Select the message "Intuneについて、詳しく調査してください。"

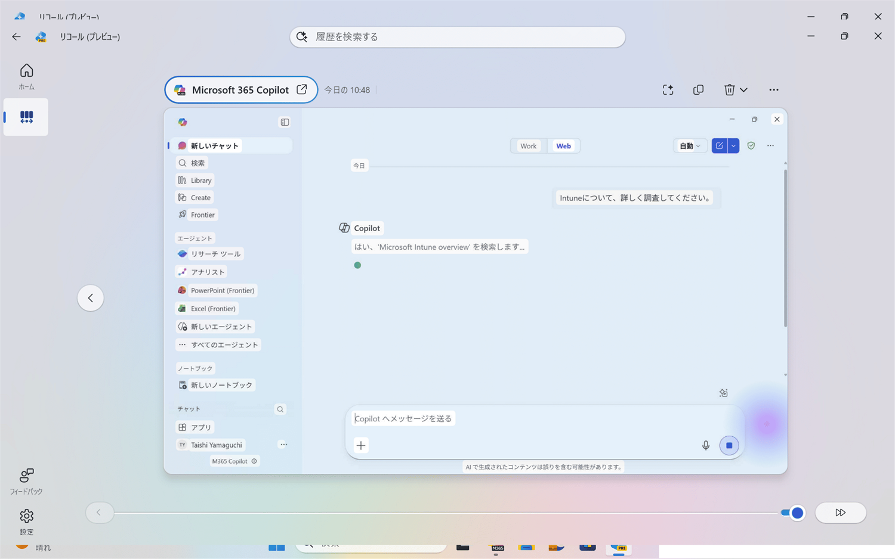(x=635, y=198)
